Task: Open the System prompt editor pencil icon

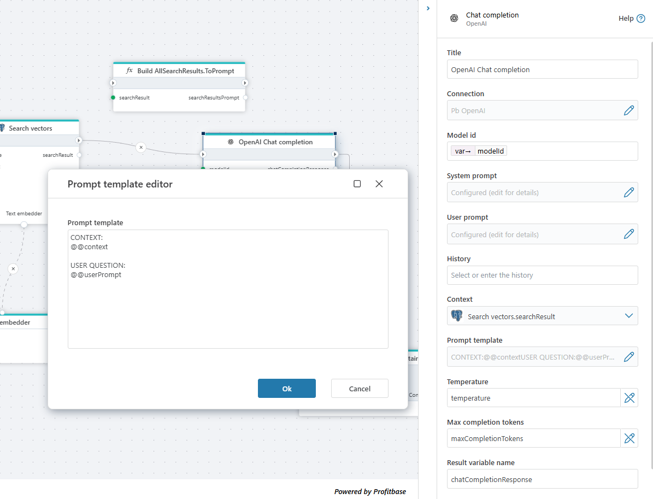Action: point(628,192)
